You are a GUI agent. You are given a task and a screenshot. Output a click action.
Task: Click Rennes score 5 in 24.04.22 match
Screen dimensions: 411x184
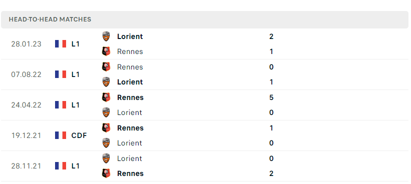[271, 97]
